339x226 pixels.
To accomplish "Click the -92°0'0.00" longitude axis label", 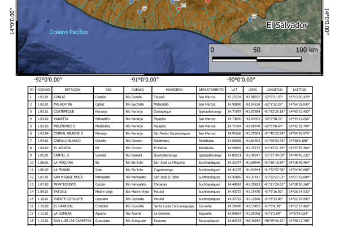I will (48, 80).
